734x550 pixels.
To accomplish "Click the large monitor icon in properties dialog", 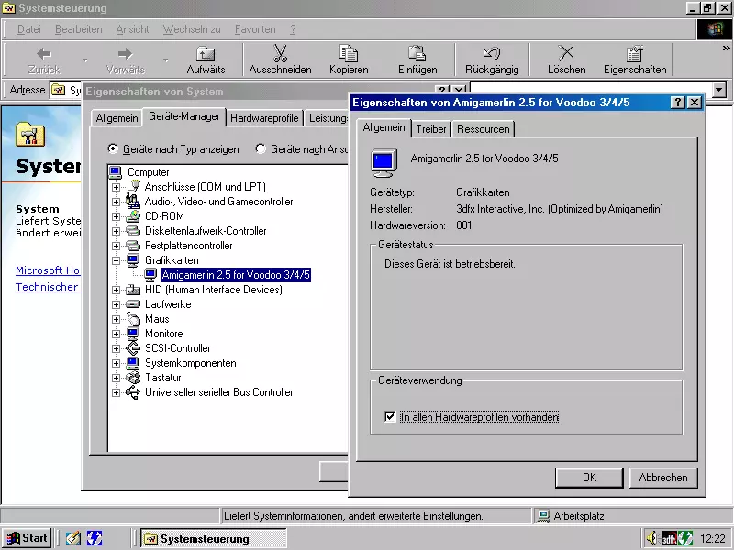I will pyautogui.click(x=384, y=163).
